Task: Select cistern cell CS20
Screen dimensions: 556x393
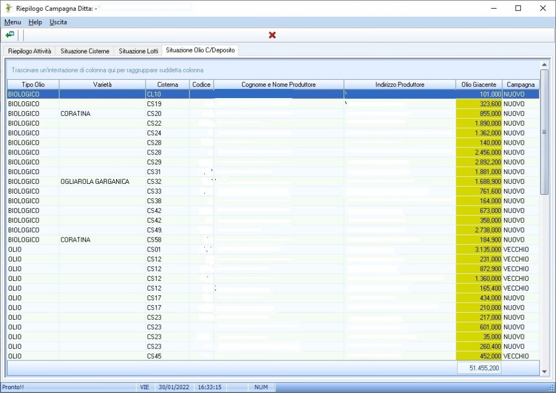Action: 167,114
